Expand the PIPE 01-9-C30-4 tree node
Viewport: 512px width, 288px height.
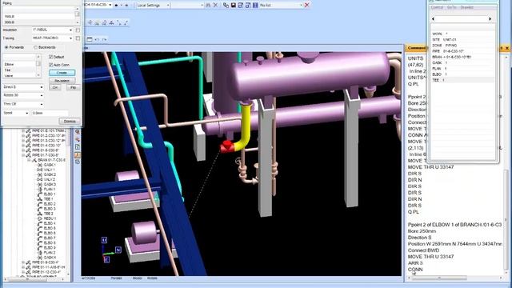click(23, 262)
